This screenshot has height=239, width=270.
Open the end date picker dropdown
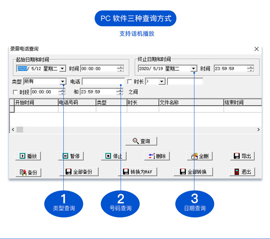tap(194, 68)
